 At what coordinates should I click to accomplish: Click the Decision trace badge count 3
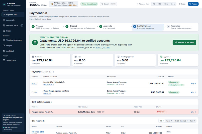click(x=22, y=25)
